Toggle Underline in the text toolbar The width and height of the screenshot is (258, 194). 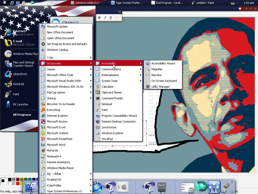(x=111, y=18)
